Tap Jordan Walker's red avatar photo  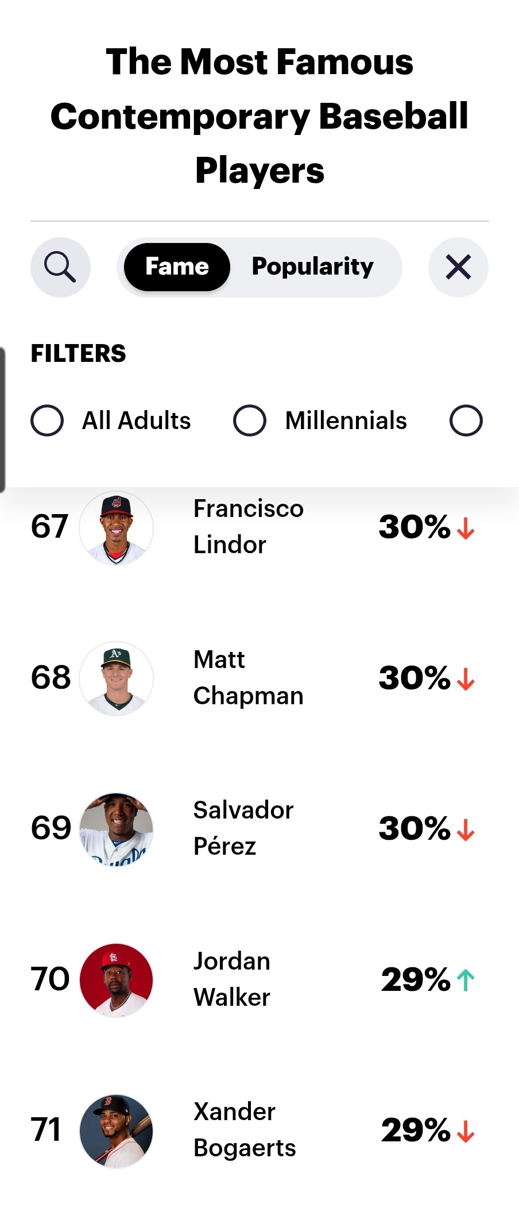click(117, 980)
